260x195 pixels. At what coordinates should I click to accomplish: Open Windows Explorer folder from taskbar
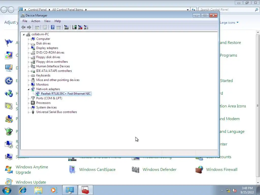click(x=38, y=190)
